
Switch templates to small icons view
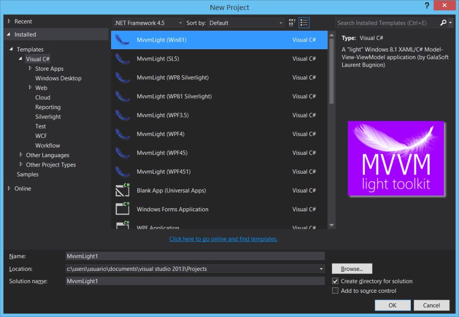[x=292, y=22]
